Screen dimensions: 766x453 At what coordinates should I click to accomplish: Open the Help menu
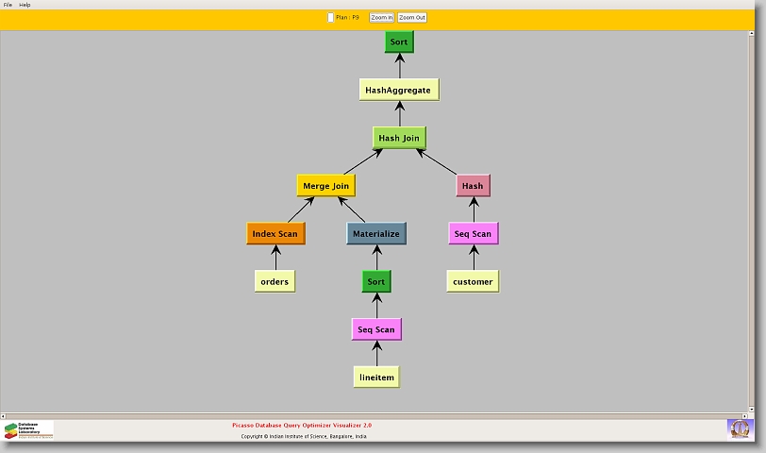click(25, 5)
